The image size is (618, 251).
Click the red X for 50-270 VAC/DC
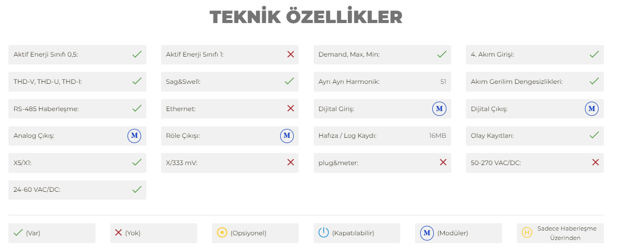595,162
